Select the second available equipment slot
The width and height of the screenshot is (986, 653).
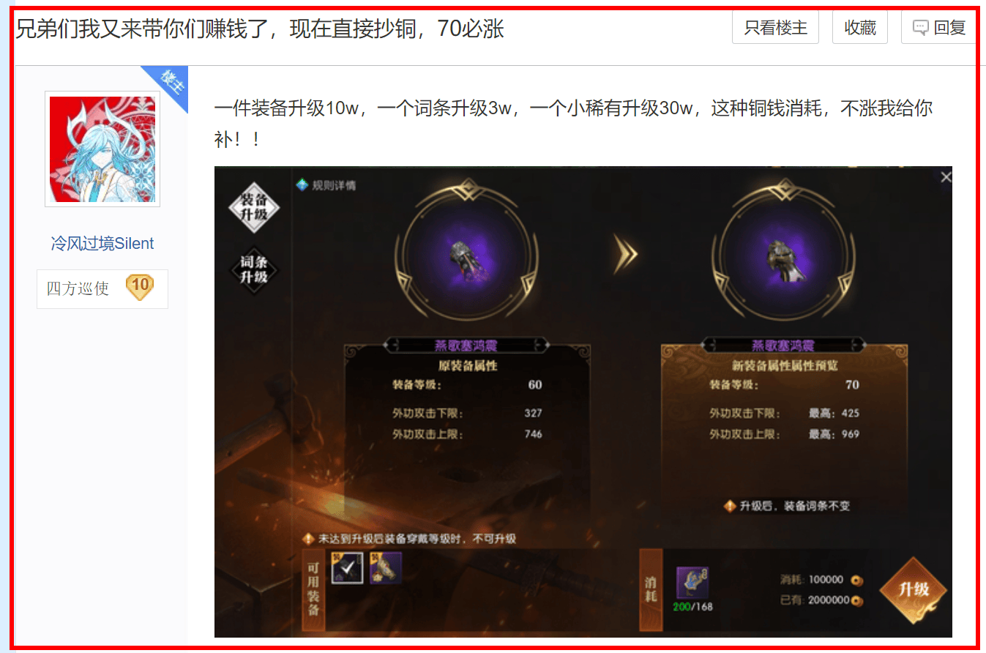click(386, 567)
